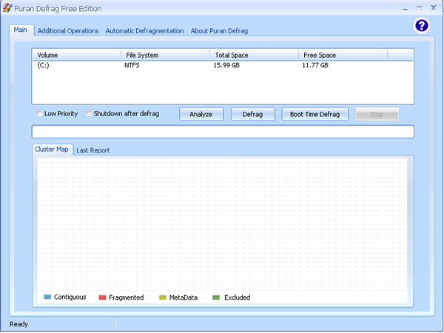Sort by the Free Space column header
Screen dimensions: 444x333
pos(343,55)
